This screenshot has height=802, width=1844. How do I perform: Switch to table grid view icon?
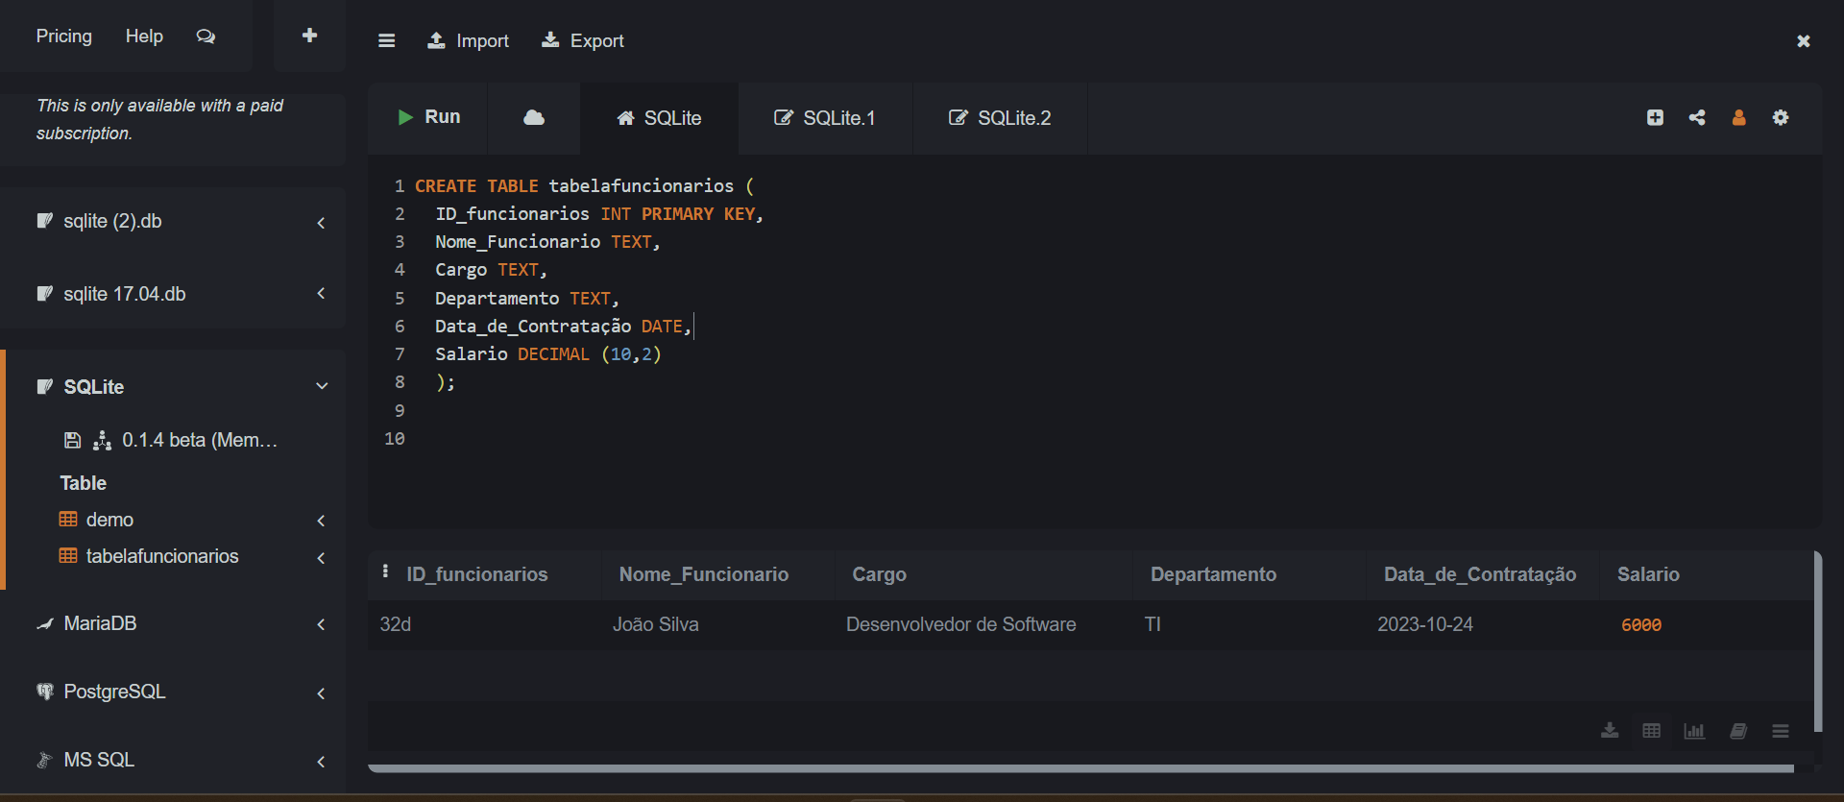1651,731
